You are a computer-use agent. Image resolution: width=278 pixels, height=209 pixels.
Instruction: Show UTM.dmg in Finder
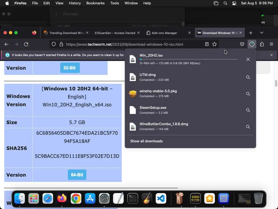tap(248, 77)
